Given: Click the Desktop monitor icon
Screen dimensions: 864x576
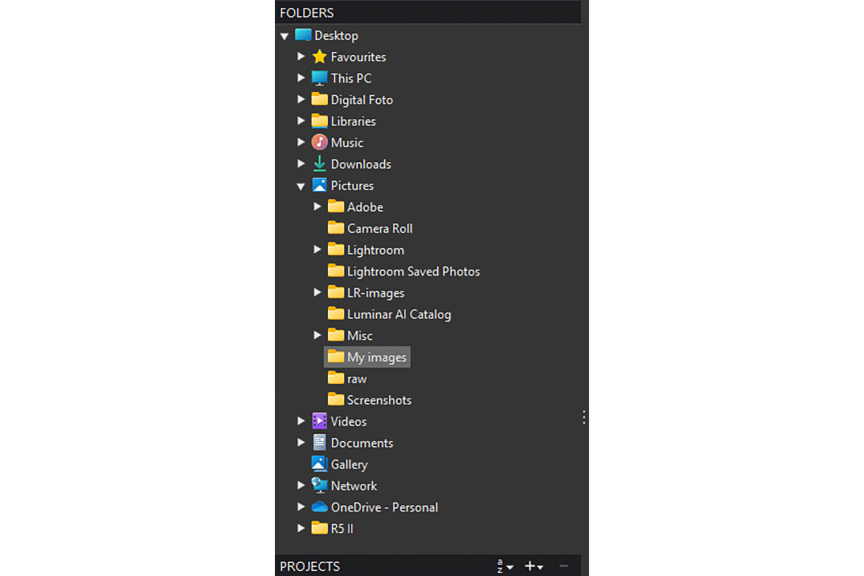Looking at the screenshot, I should pyautogui.click(x=303, y=35).
